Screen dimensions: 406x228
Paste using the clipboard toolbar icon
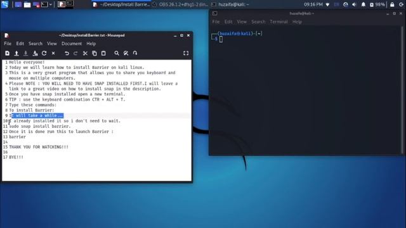point(103,53)
